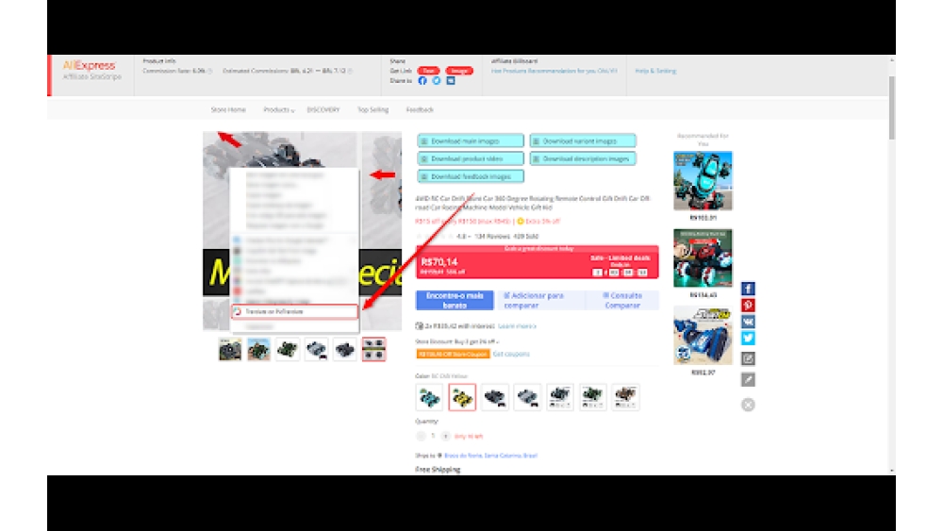Select the teal car color variant
Viewport: 943px width, 531px height.
coord(429,397)
